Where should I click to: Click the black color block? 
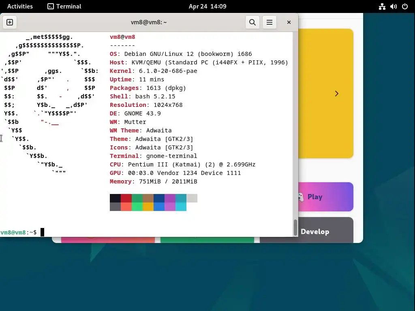[115, 198]
